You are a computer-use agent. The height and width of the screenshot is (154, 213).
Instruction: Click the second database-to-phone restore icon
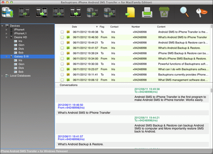[110, 12]
